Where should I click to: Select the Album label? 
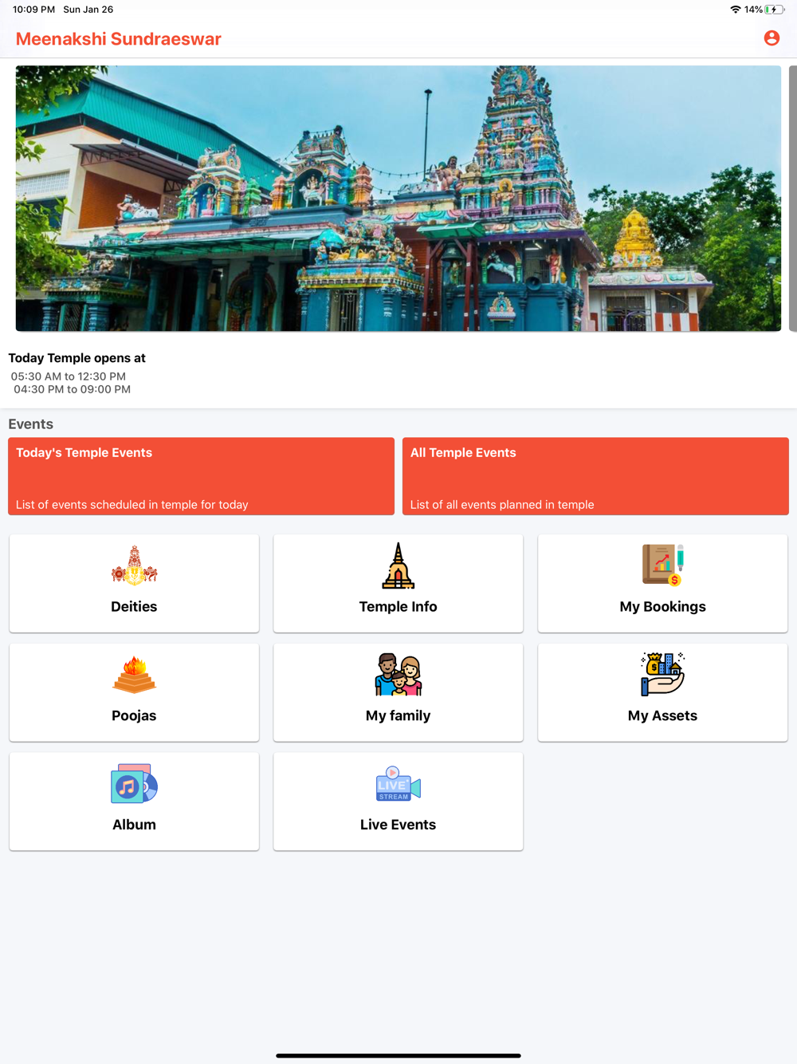pyautogui.click(x=134, y=825)
